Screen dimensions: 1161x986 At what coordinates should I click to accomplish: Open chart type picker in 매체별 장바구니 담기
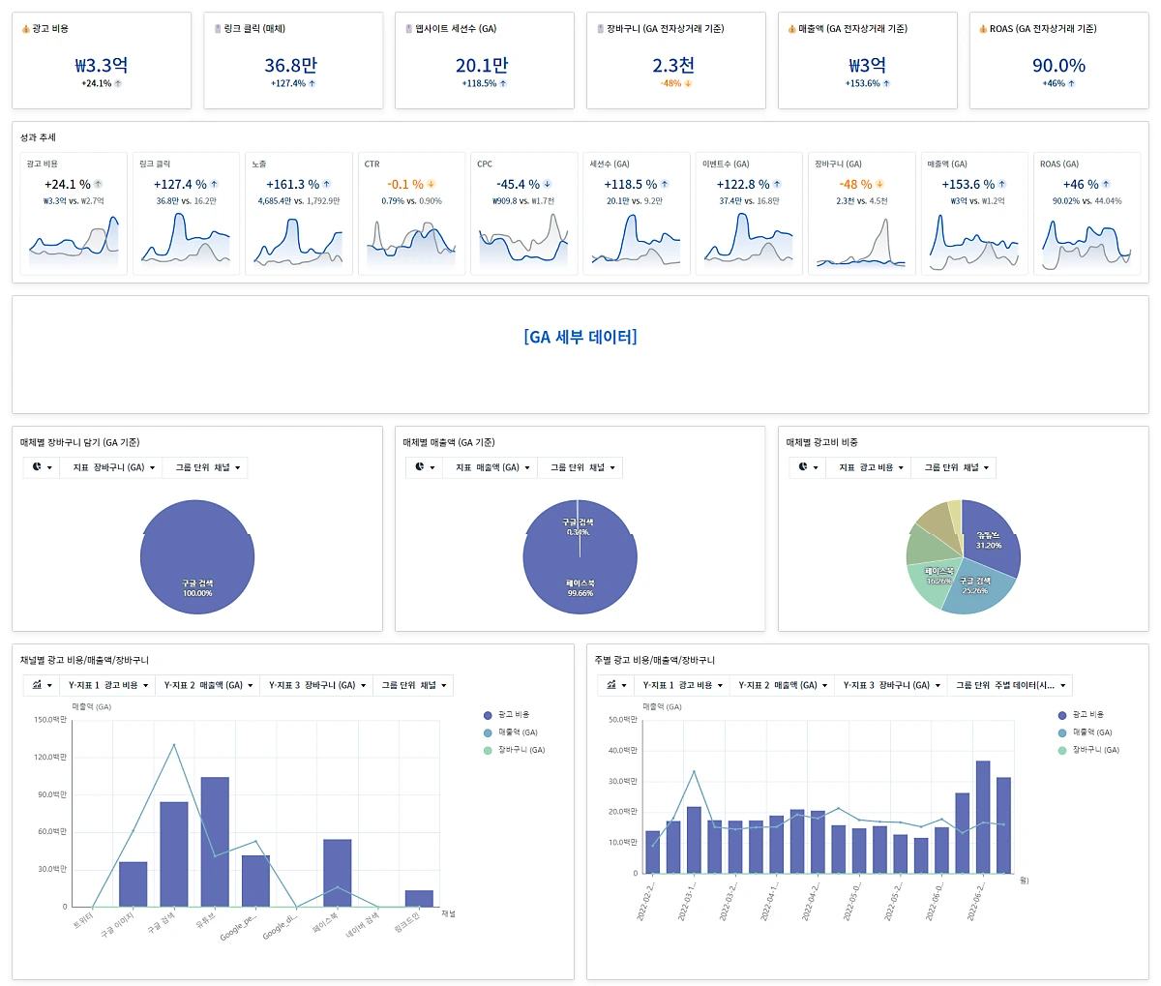(x=42, y=467)
